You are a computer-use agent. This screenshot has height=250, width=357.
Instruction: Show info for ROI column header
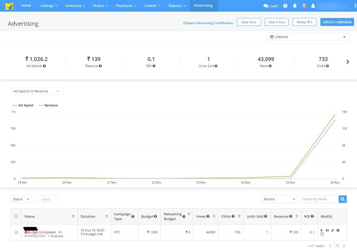point(312,216)
